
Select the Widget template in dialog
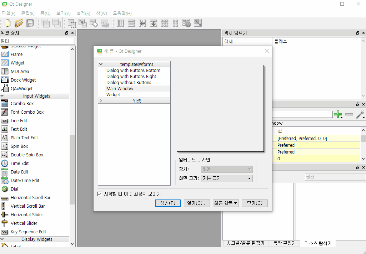(x=113, y=94)
